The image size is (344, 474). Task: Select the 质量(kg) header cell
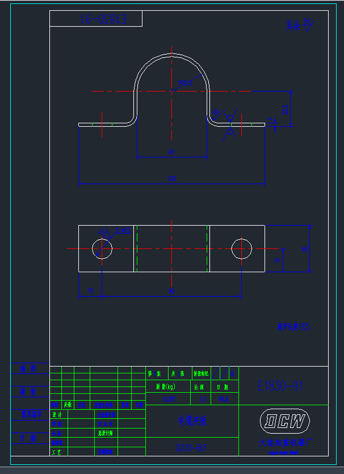pyautogui.click(x=167, y=386)
